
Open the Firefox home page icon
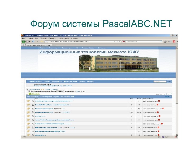pyautogui.click(x=42, y=42)
